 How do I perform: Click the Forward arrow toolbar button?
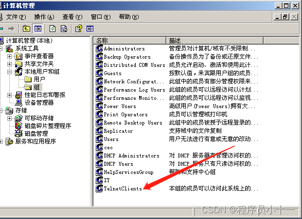coord(11,29)
